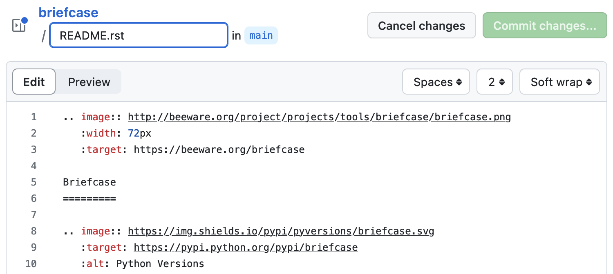
Task: Click line number 5 in the gutter
Action: 34,182
